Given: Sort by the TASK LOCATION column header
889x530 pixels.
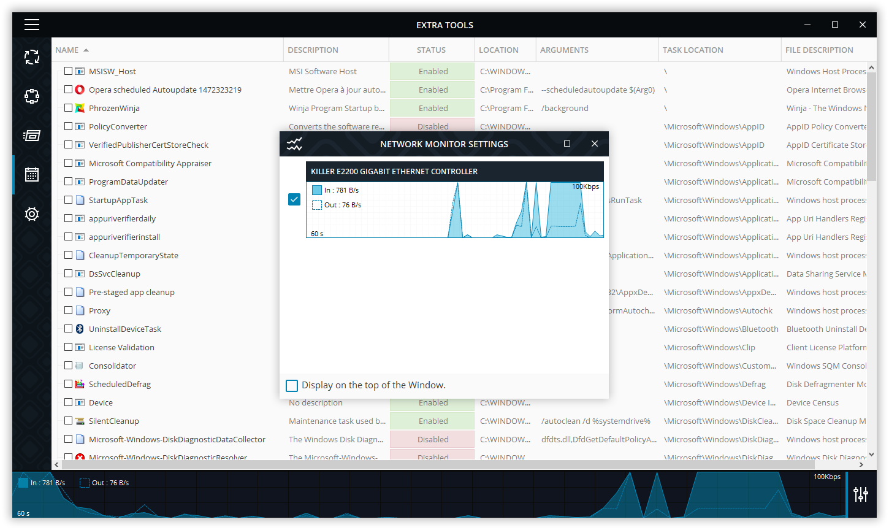Looking at the screenshot, I should (693, 50).
